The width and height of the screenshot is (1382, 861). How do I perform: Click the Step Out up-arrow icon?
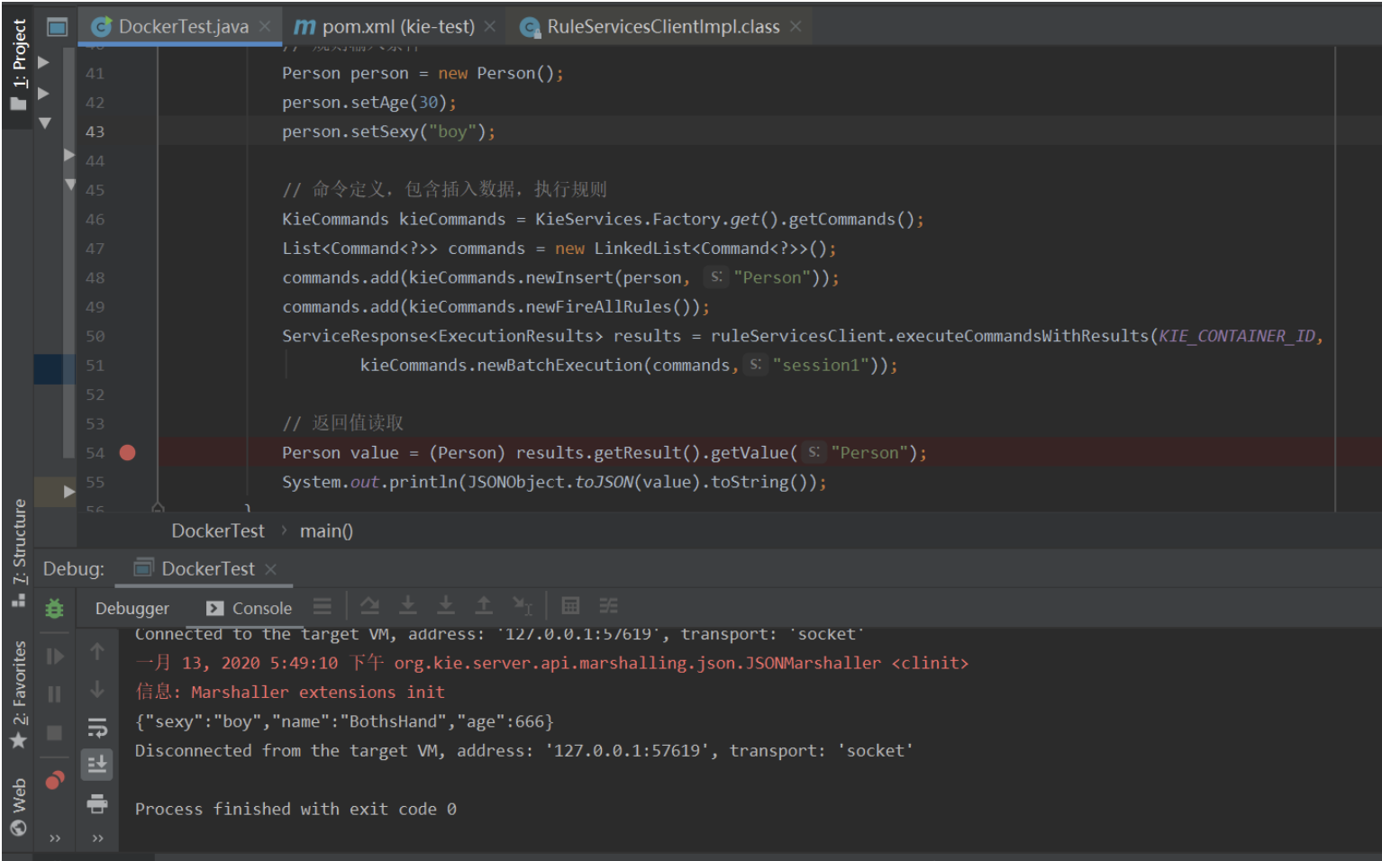click(x=484, y=606)
